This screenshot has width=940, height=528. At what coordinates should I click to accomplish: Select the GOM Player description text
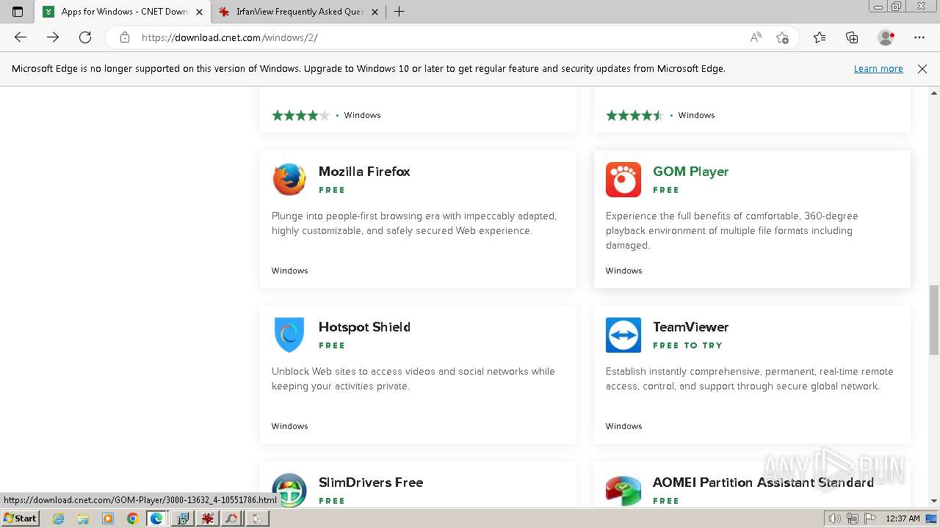click(x=732, y=230)
